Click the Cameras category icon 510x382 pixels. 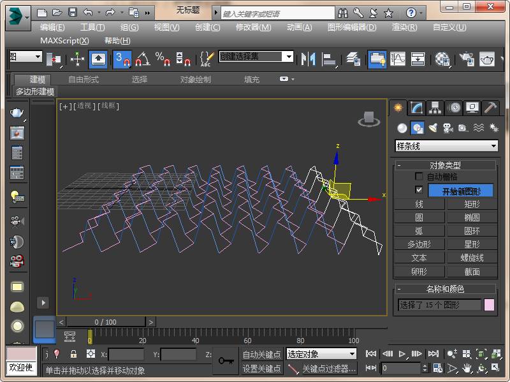click(x=448, y=128)
